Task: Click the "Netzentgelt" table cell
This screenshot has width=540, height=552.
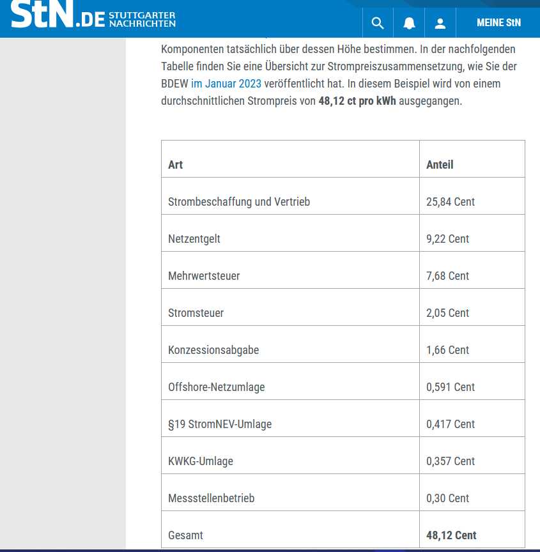Action: [194, 239]
